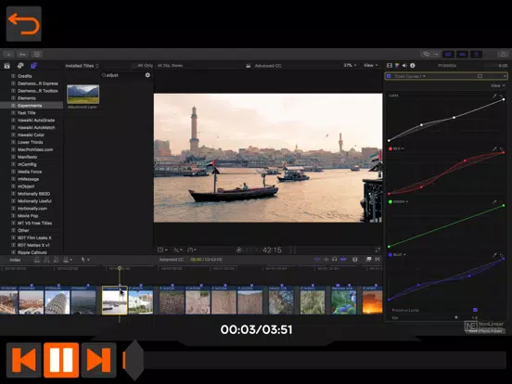This screenshot has height=384, width=512.
Task: Go to the previous video chapter
Action: [24, 360]
